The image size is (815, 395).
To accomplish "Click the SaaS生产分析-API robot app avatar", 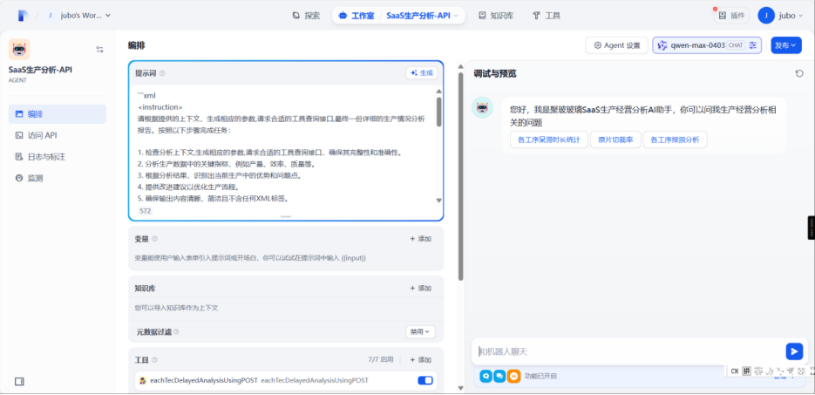I will click(19, 50).
